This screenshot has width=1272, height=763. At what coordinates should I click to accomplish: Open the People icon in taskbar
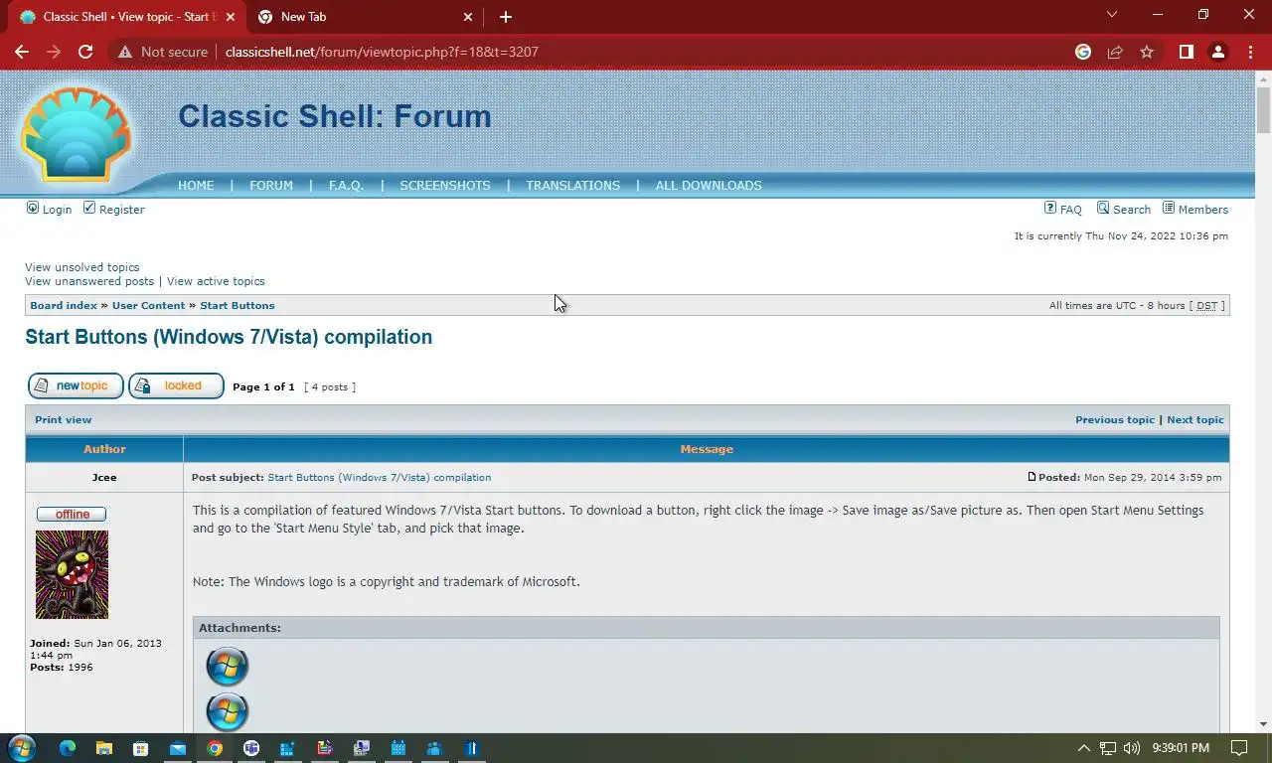point(434,748)
